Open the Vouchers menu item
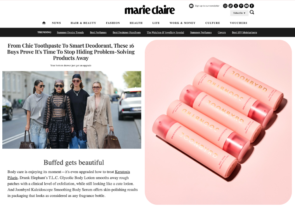 tap(239, 23)
